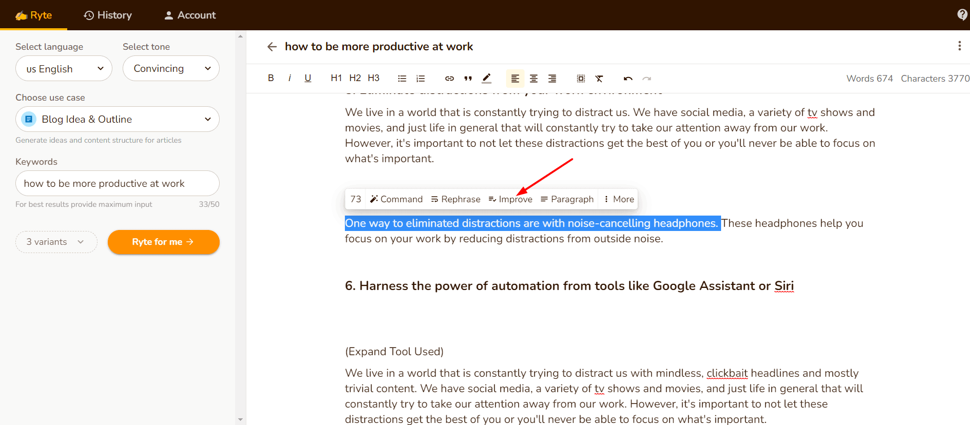Viewport: 970px width, 425px height.
Task: Click the clear formatting icon
Action: [599, 79]
